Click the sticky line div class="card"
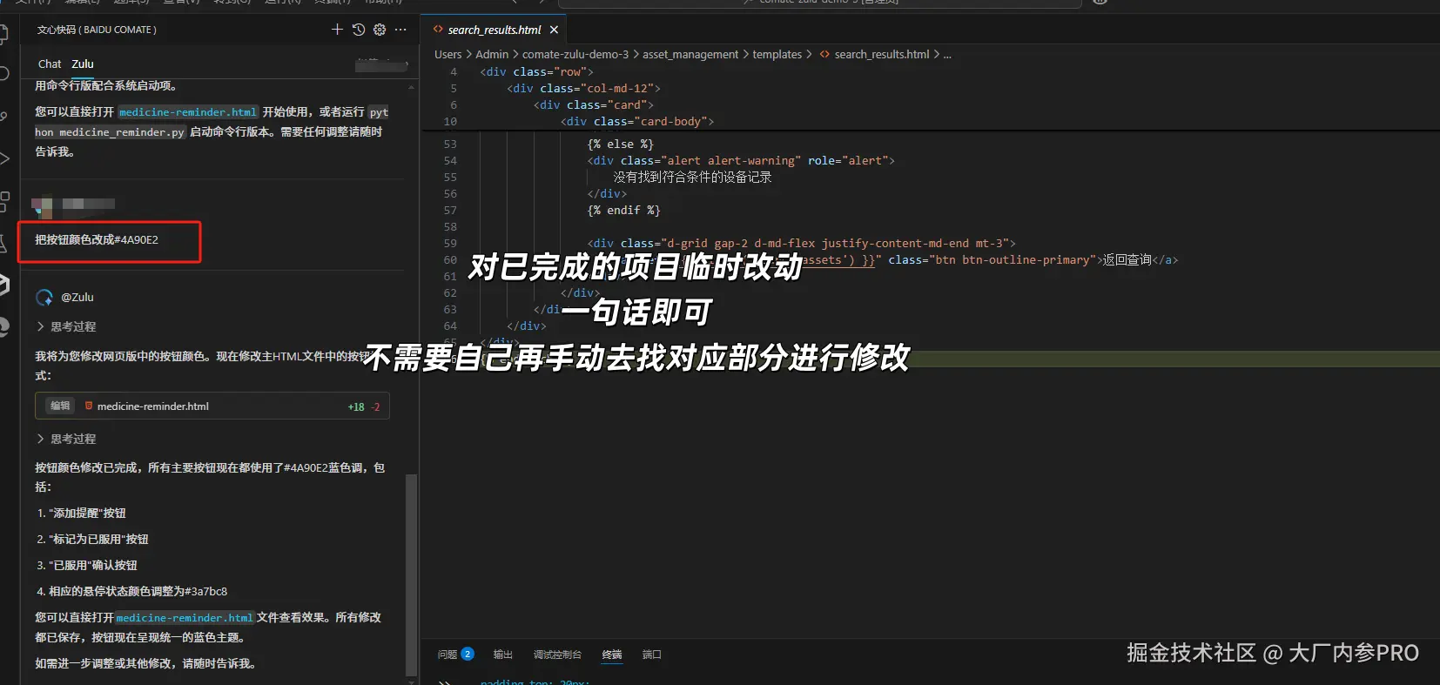 coord(594,104)
